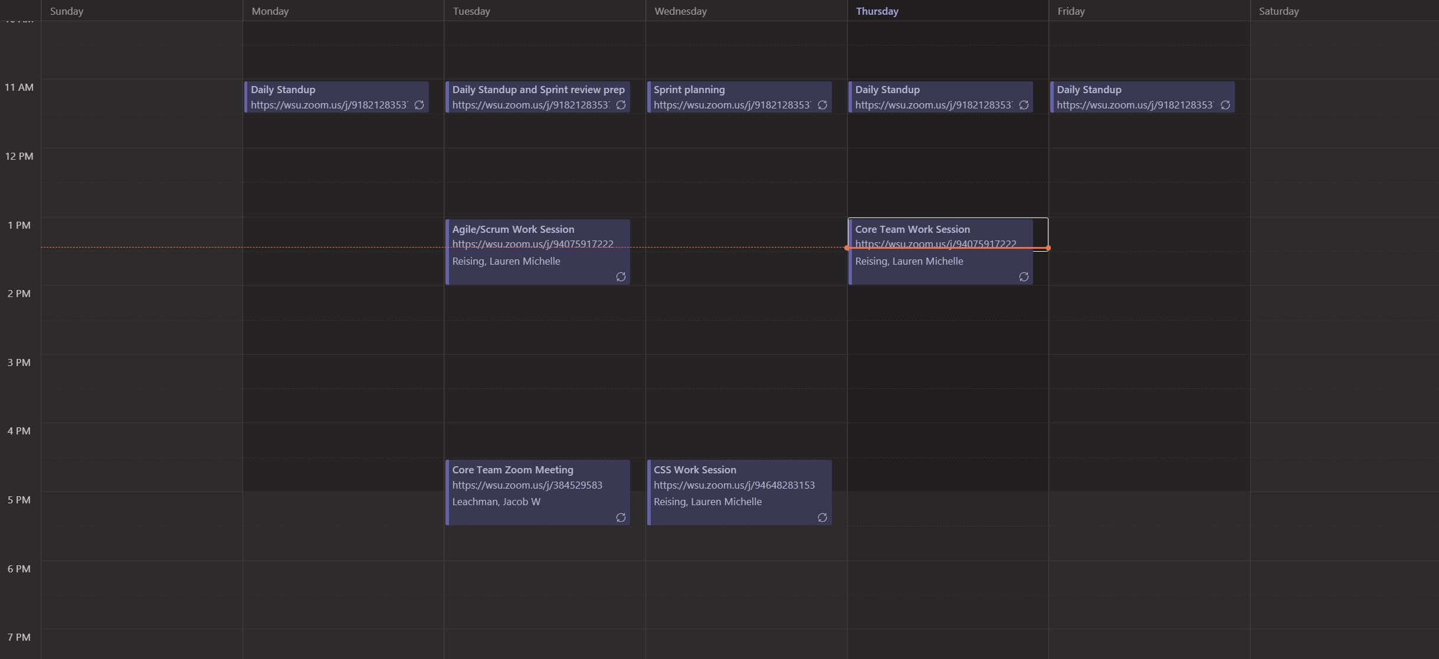Open the Sprint planning event
Image resolution: width=1439 pixels, height=659 pixels.
click(689, 90)
